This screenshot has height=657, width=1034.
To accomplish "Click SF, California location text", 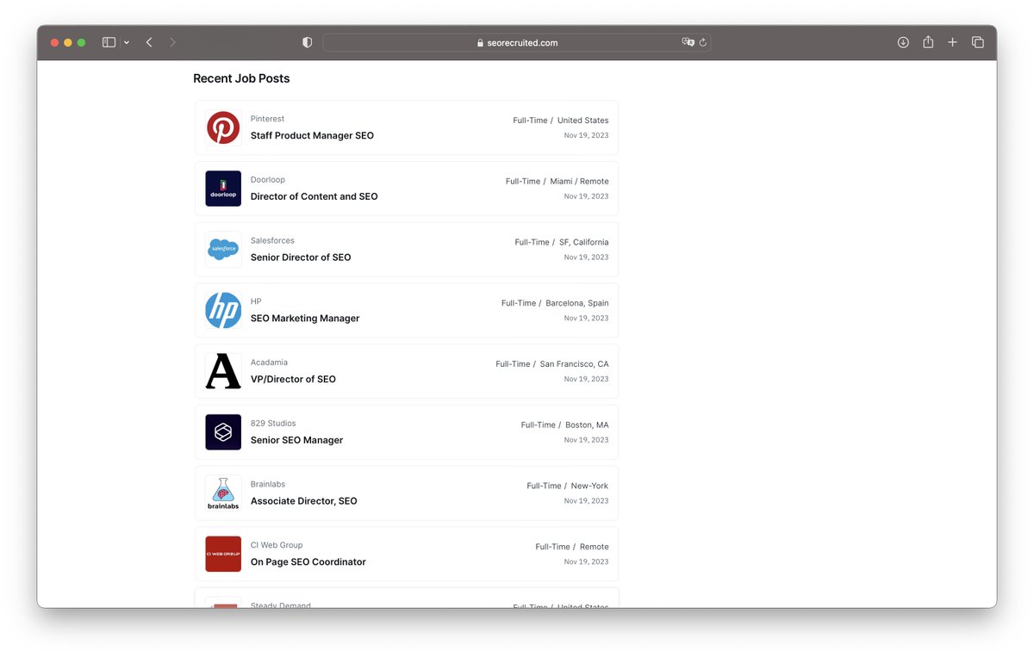I will coord(584,243).
